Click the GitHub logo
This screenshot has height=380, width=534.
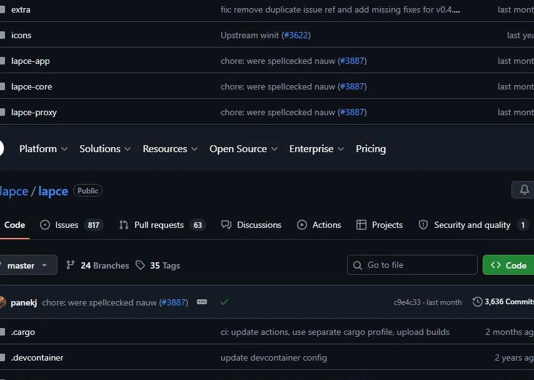[1, 149]
